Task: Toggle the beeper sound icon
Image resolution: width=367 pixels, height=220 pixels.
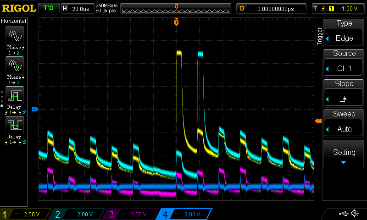Action: tap(355, 214)
